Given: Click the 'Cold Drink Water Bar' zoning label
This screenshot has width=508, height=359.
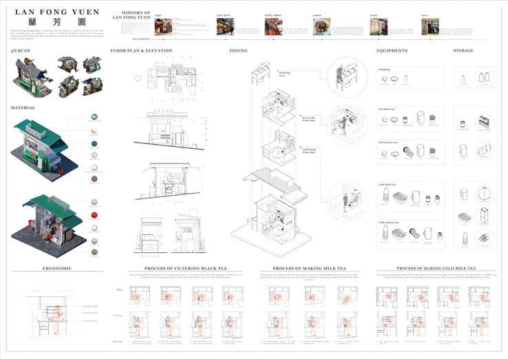Looking at the screenshot, I should pos(309,151).
